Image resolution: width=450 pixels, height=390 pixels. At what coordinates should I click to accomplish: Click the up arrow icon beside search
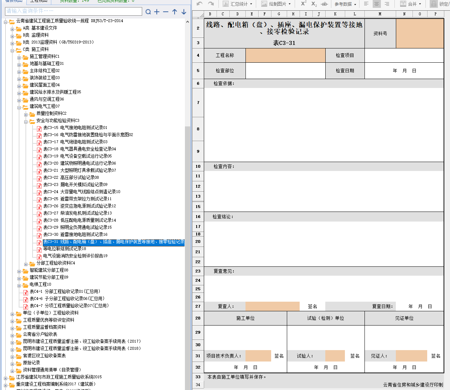175,12
